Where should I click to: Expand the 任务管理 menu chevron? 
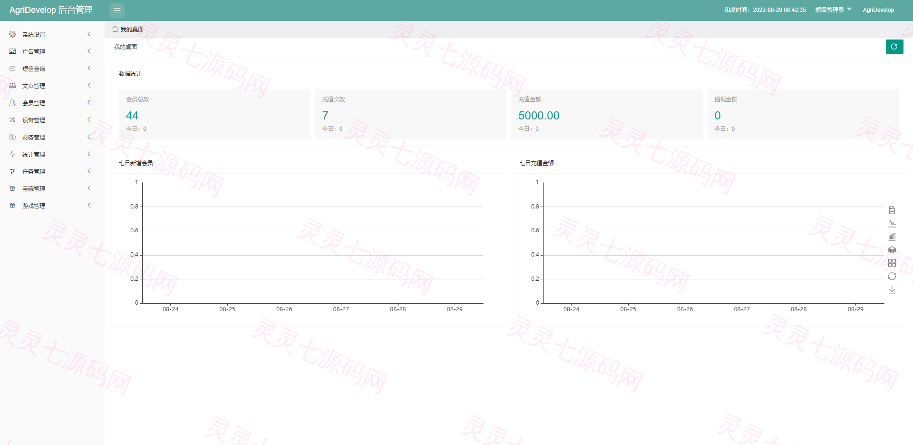coord(89,171)
